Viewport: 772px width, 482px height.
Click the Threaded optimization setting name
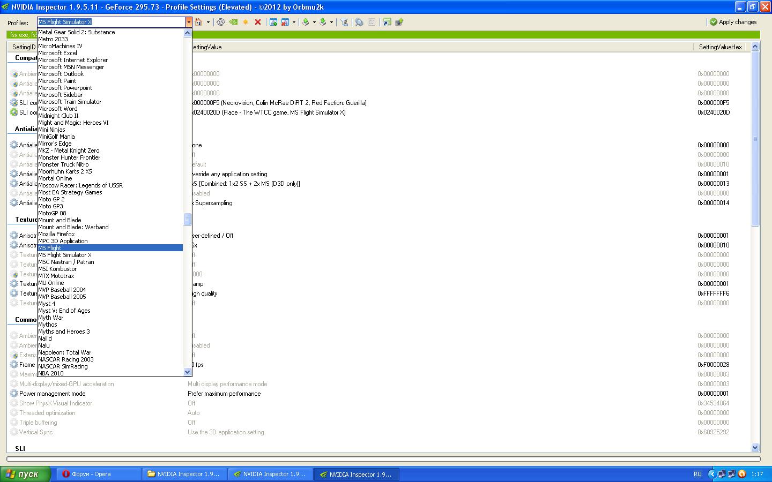click(x=47, y=413)
